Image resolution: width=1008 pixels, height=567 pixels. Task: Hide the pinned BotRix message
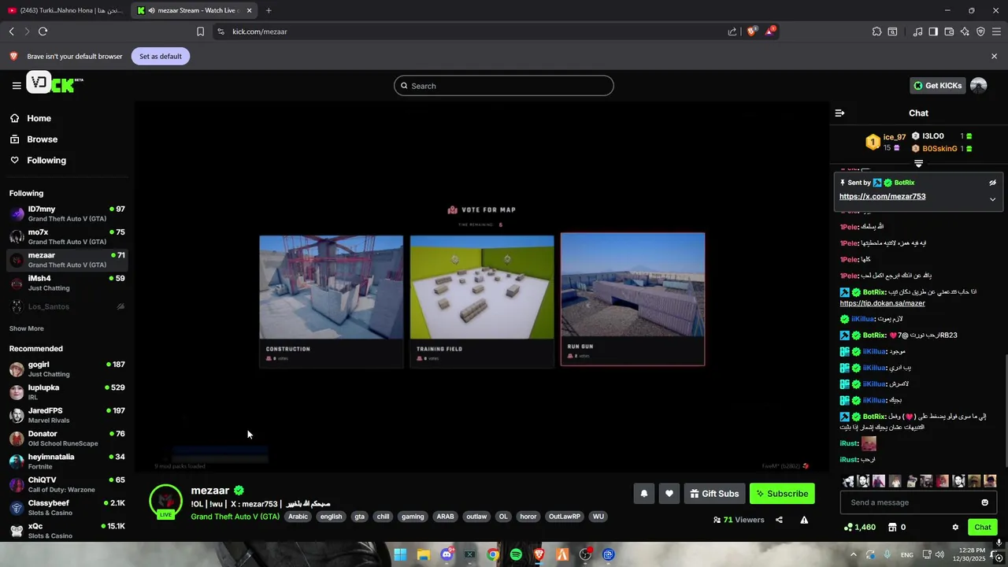(x=992, y=183)
